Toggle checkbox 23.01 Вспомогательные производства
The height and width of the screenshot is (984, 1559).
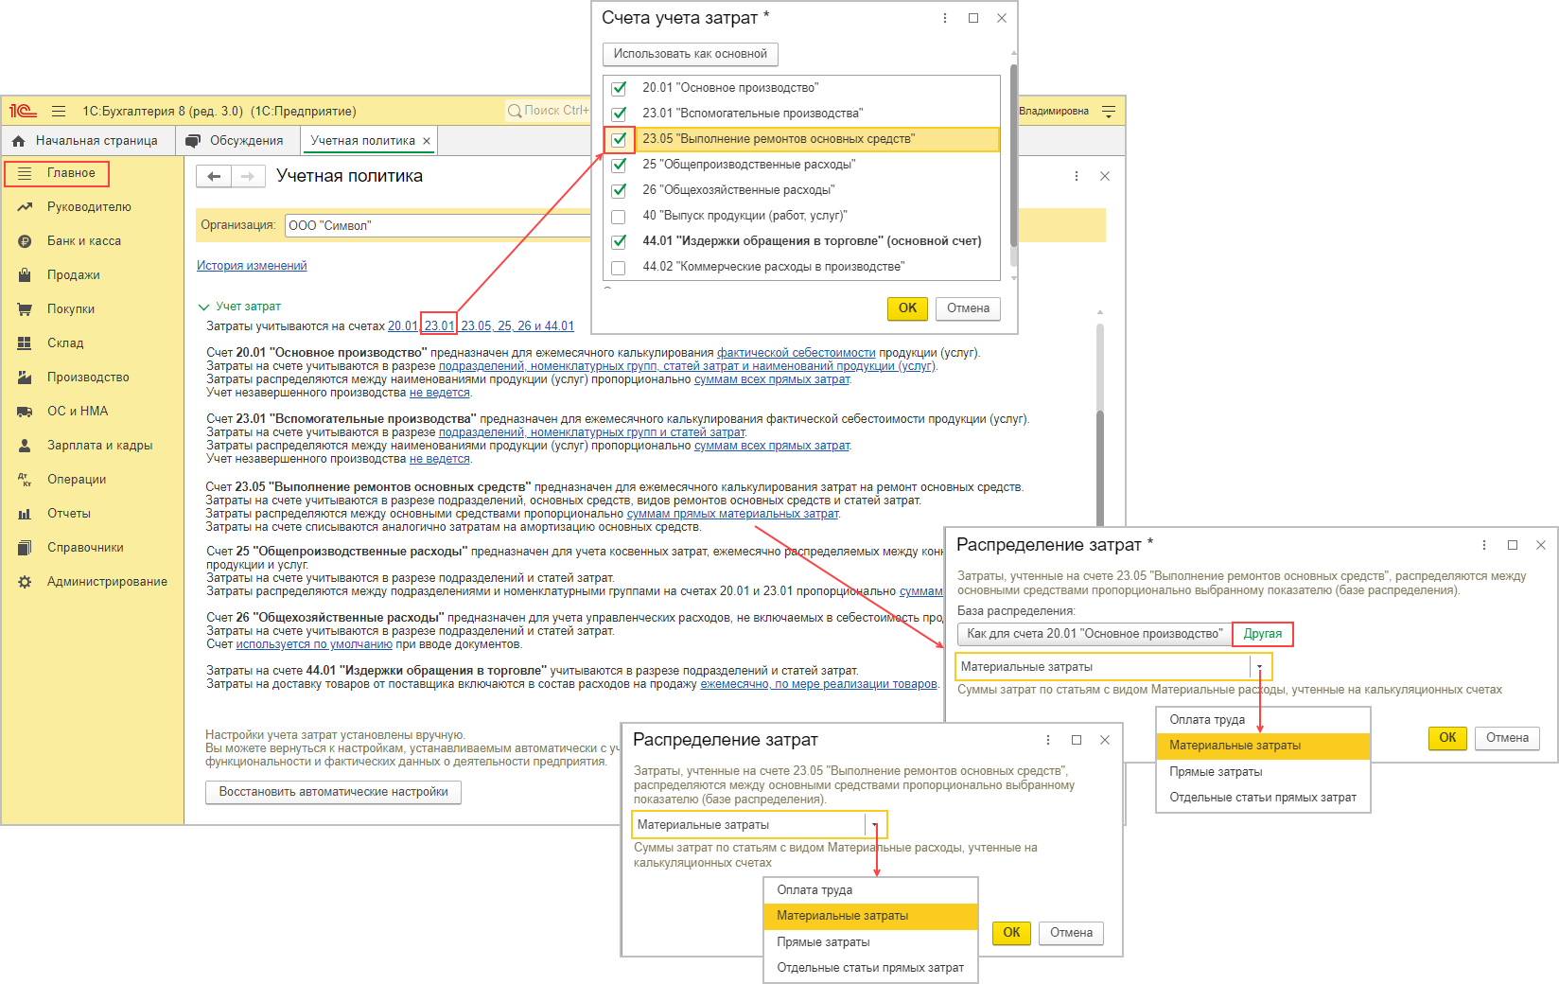click(x=619, y=114)
